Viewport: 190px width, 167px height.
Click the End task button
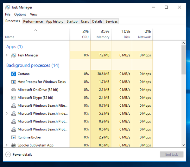coord(171,155)
